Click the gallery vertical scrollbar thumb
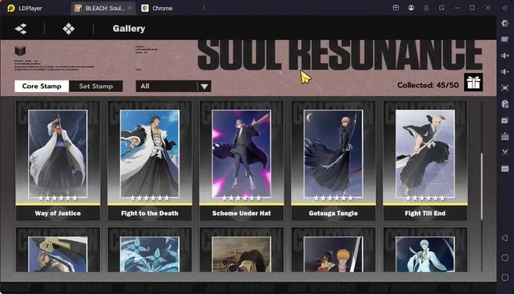This screenshot has width=514, height=294. point(482,186)
